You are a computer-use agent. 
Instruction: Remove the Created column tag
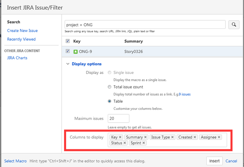click(195, 137)
